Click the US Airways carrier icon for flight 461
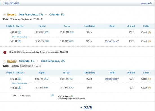 [x=16, y=32]
